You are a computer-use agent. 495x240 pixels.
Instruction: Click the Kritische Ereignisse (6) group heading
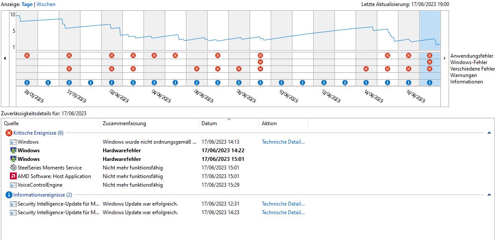(38, 133)
